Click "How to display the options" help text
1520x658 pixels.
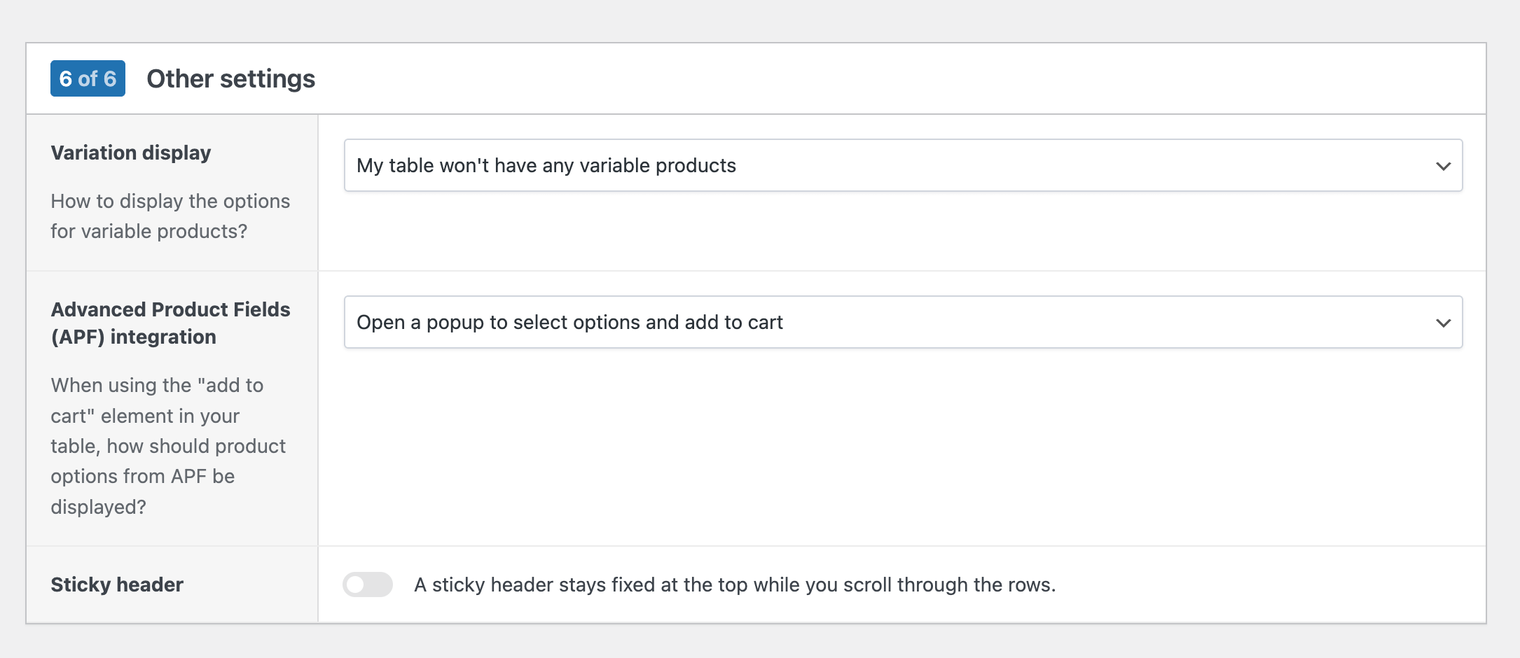170,201
